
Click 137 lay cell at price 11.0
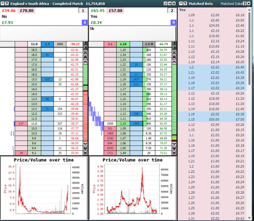coord(21,124)
